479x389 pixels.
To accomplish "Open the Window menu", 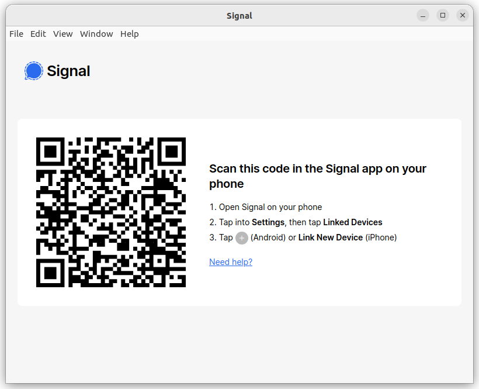I will click(x=96, y=34).
